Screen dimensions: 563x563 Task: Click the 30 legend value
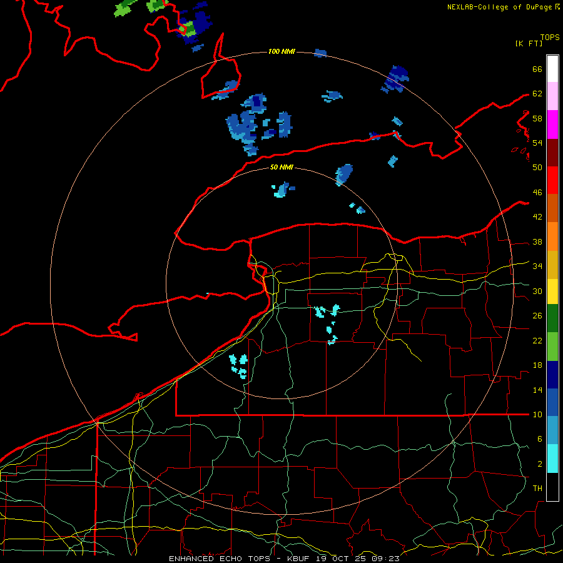pos(537,291)
